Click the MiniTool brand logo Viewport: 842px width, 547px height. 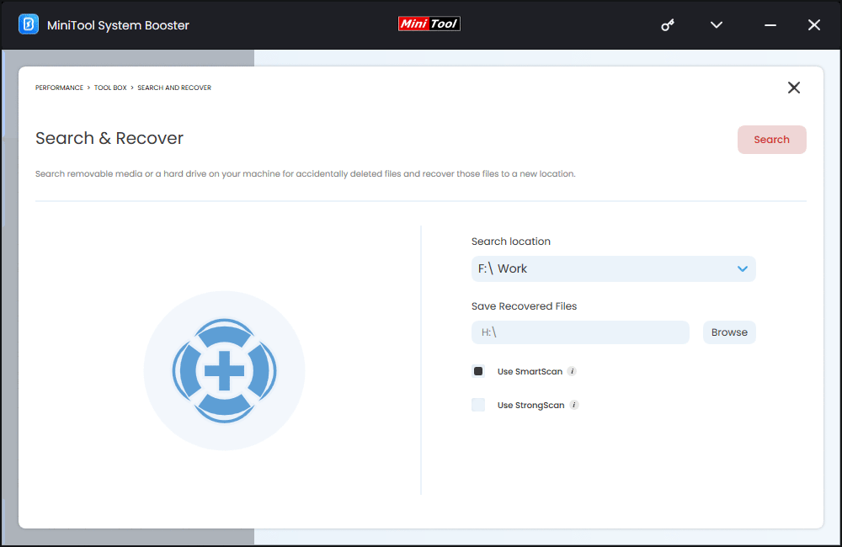pos(429,24)
